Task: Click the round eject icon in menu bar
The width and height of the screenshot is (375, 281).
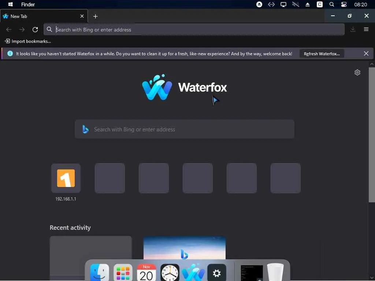Action: pos(259,4)
